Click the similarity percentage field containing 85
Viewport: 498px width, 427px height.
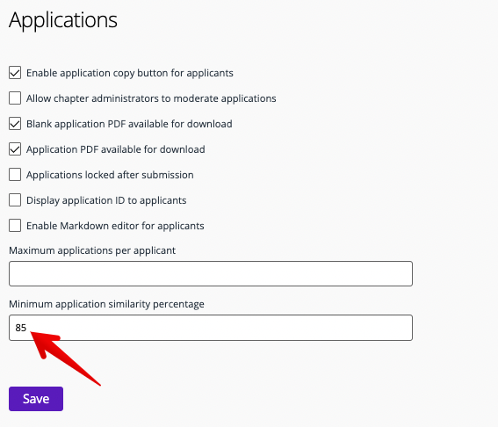pos(211,328)
